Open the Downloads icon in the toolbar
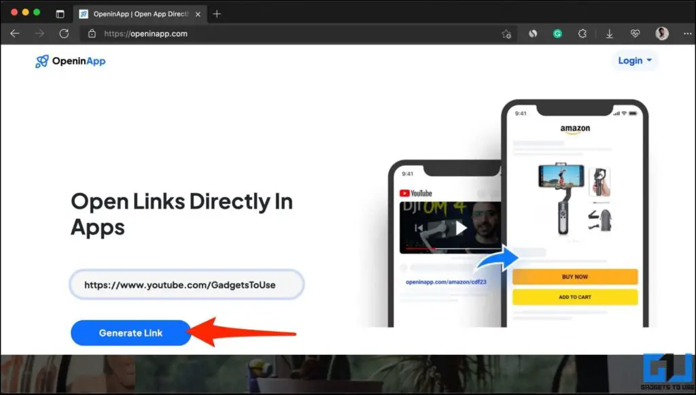This screenshot has height=395, width=696. (610, 33)
